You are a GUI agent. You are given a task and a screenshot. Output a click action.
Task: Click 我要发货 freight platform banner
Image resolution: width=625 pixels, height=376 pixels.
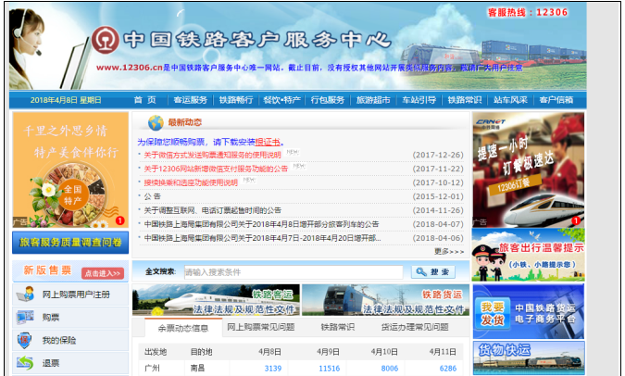click(x=528, y=312)
